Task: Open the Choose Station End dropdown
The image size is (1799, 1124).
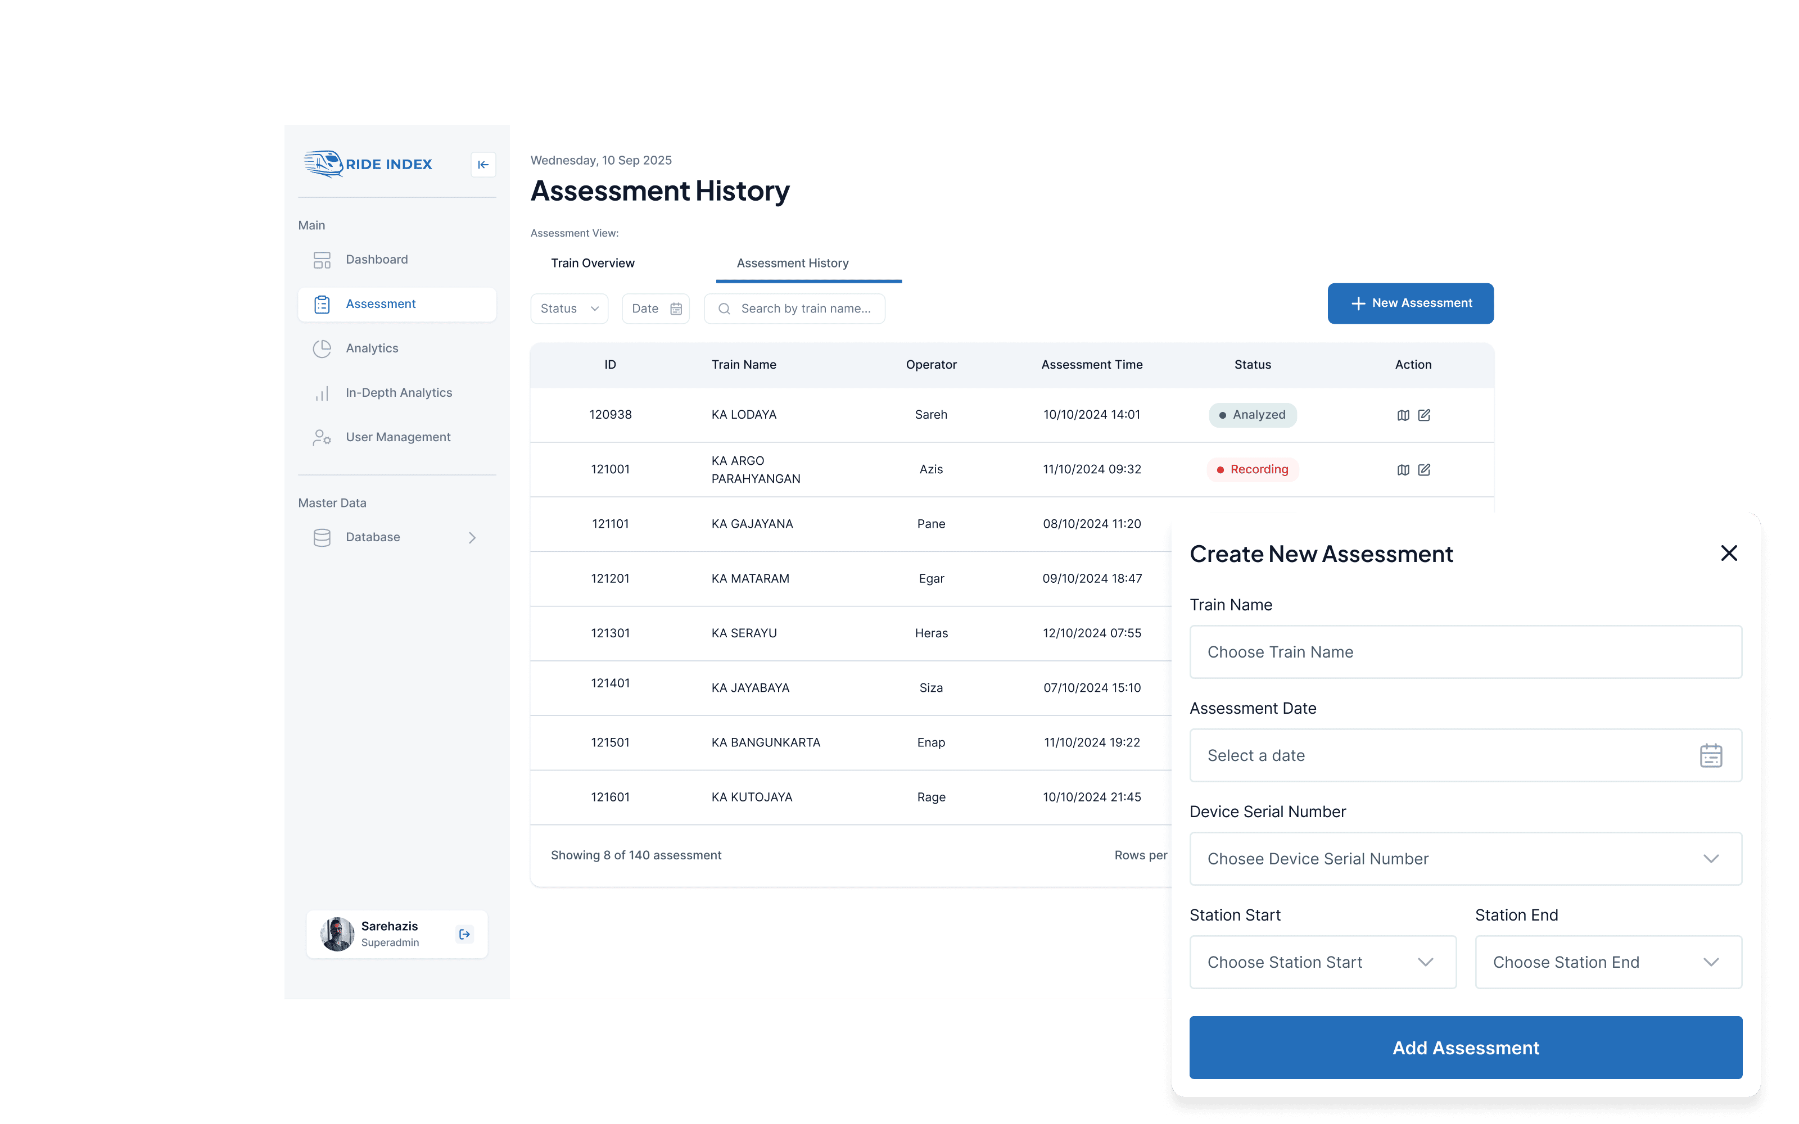Action: 1608,962
